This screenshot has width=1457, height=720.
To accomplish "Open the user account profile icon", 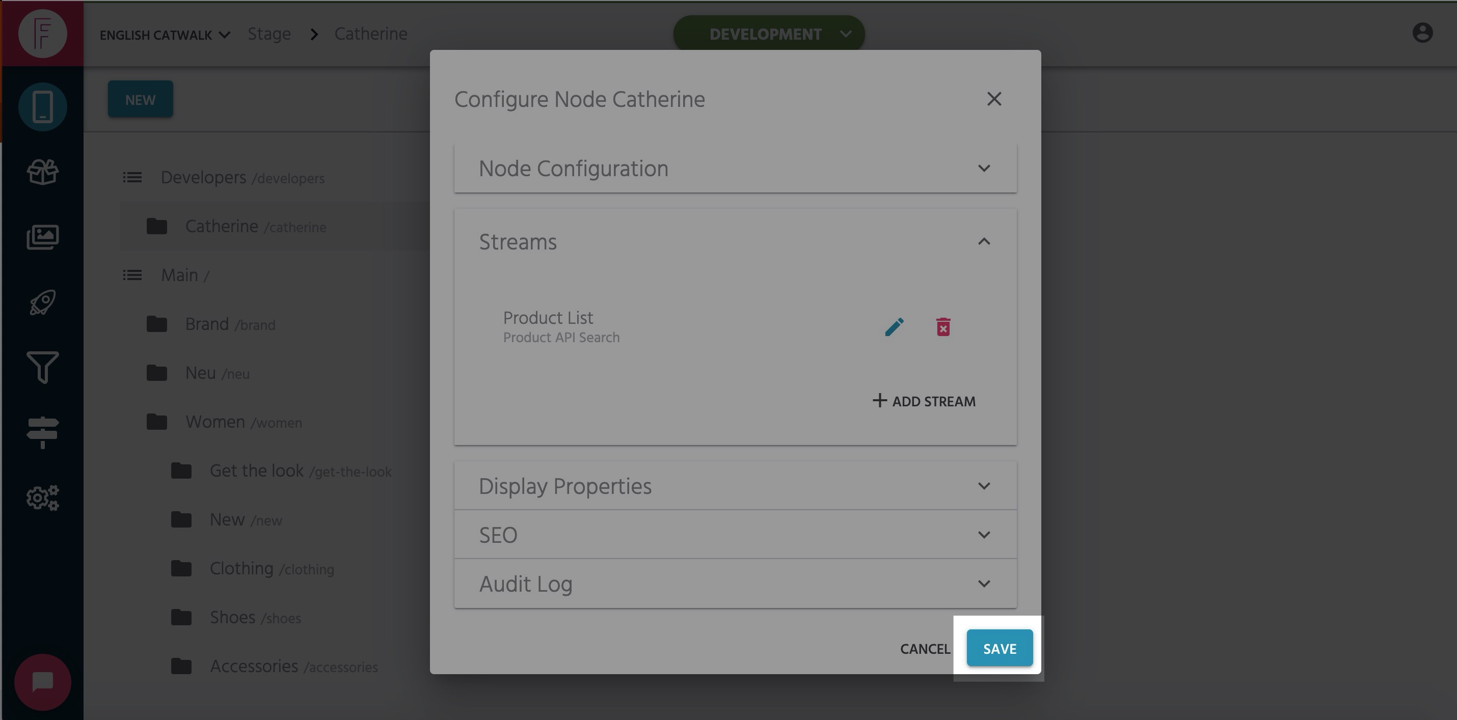I will point(1422,33).
